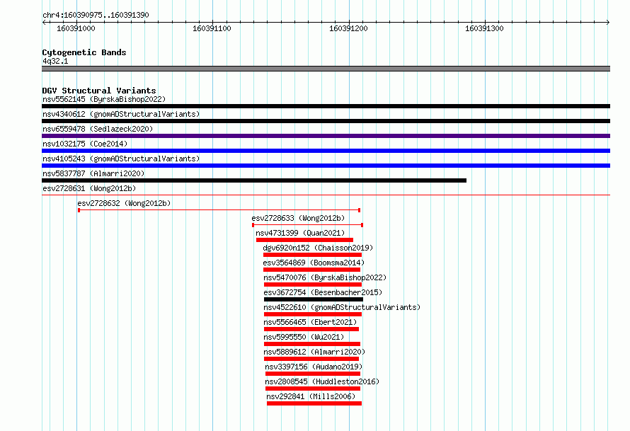Viewport: 630px width, 431px height.
Task: Click the black nsv5837787 Almarri2020 bar
Action: (x=254, y=180)
